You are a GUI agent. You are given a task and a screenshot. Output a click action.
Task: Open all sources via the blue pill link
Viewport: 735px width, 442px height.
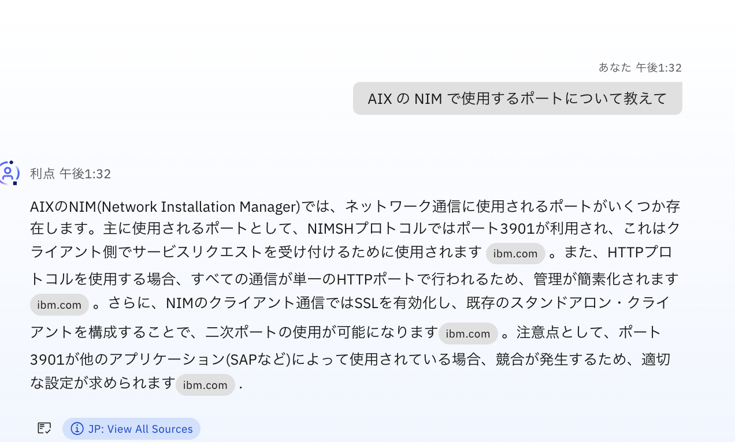131,429
